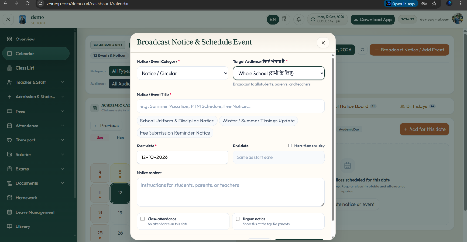Open the Target Audience dropdown
This screenshot has width=467, height=242.
tap(279, 73)
